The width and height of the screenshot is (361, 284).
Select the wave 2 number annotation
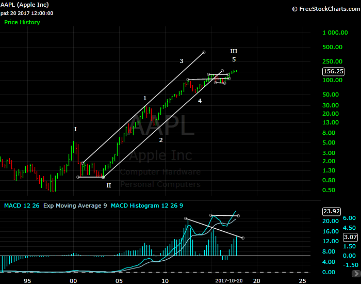161,140
